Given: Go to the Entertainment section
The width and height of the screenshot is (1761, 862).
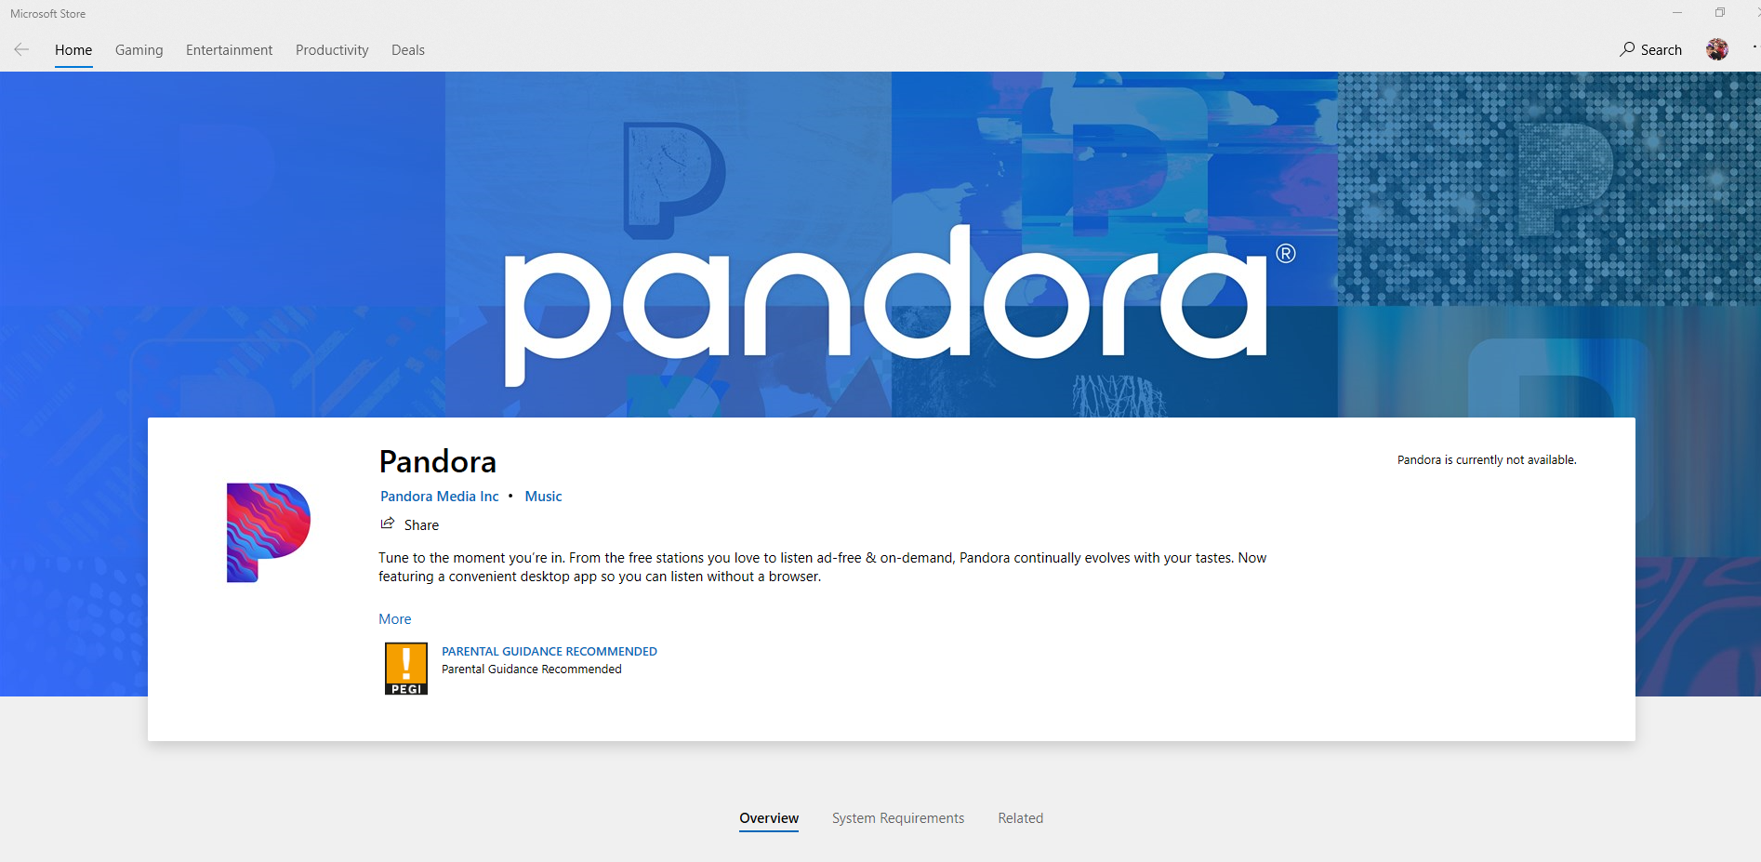Looking at the screenshot, I should tap(229, 50).
